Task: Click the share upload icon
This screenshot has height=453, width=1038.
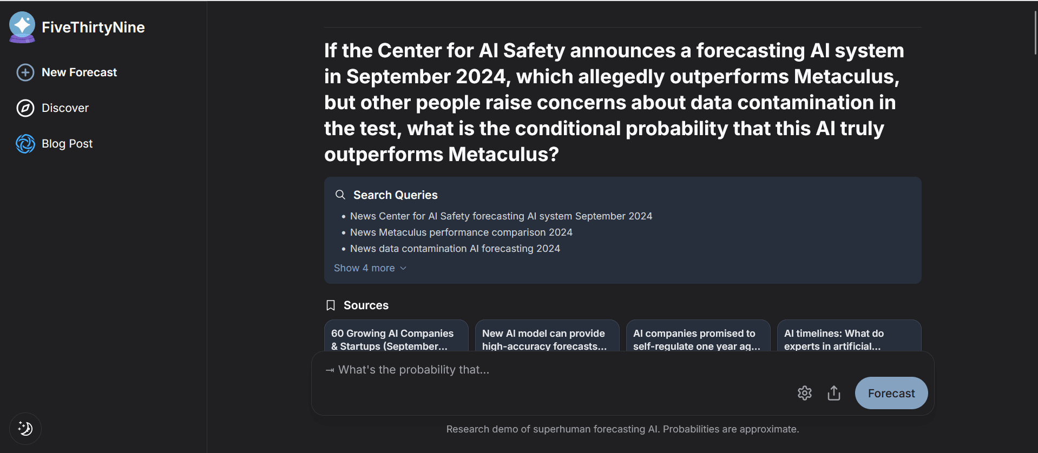Action: coord(833,393)
